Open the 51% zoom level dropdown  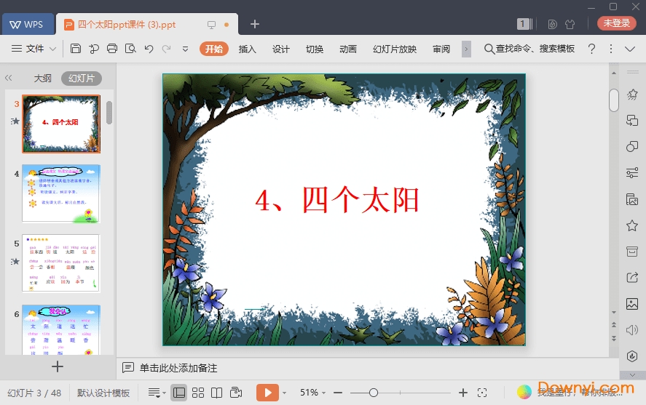(312, 393)
